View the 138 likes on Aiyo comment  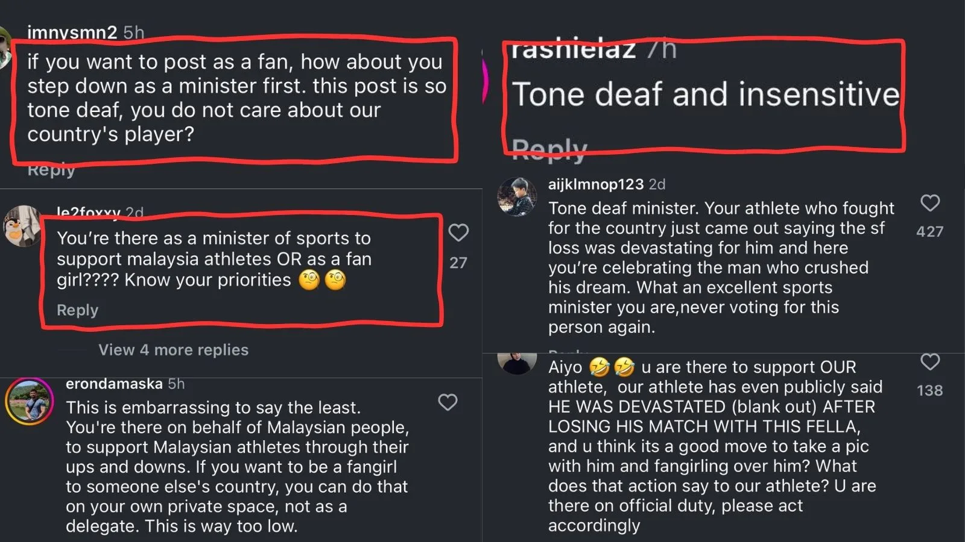(929, 390)
